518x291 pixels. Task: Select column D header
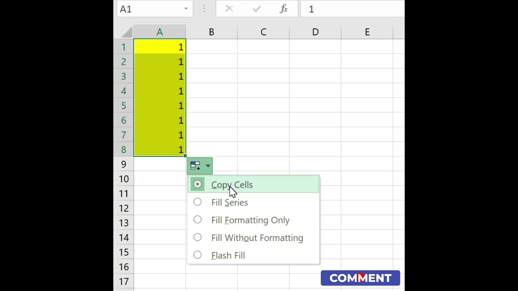pos(315,32)
